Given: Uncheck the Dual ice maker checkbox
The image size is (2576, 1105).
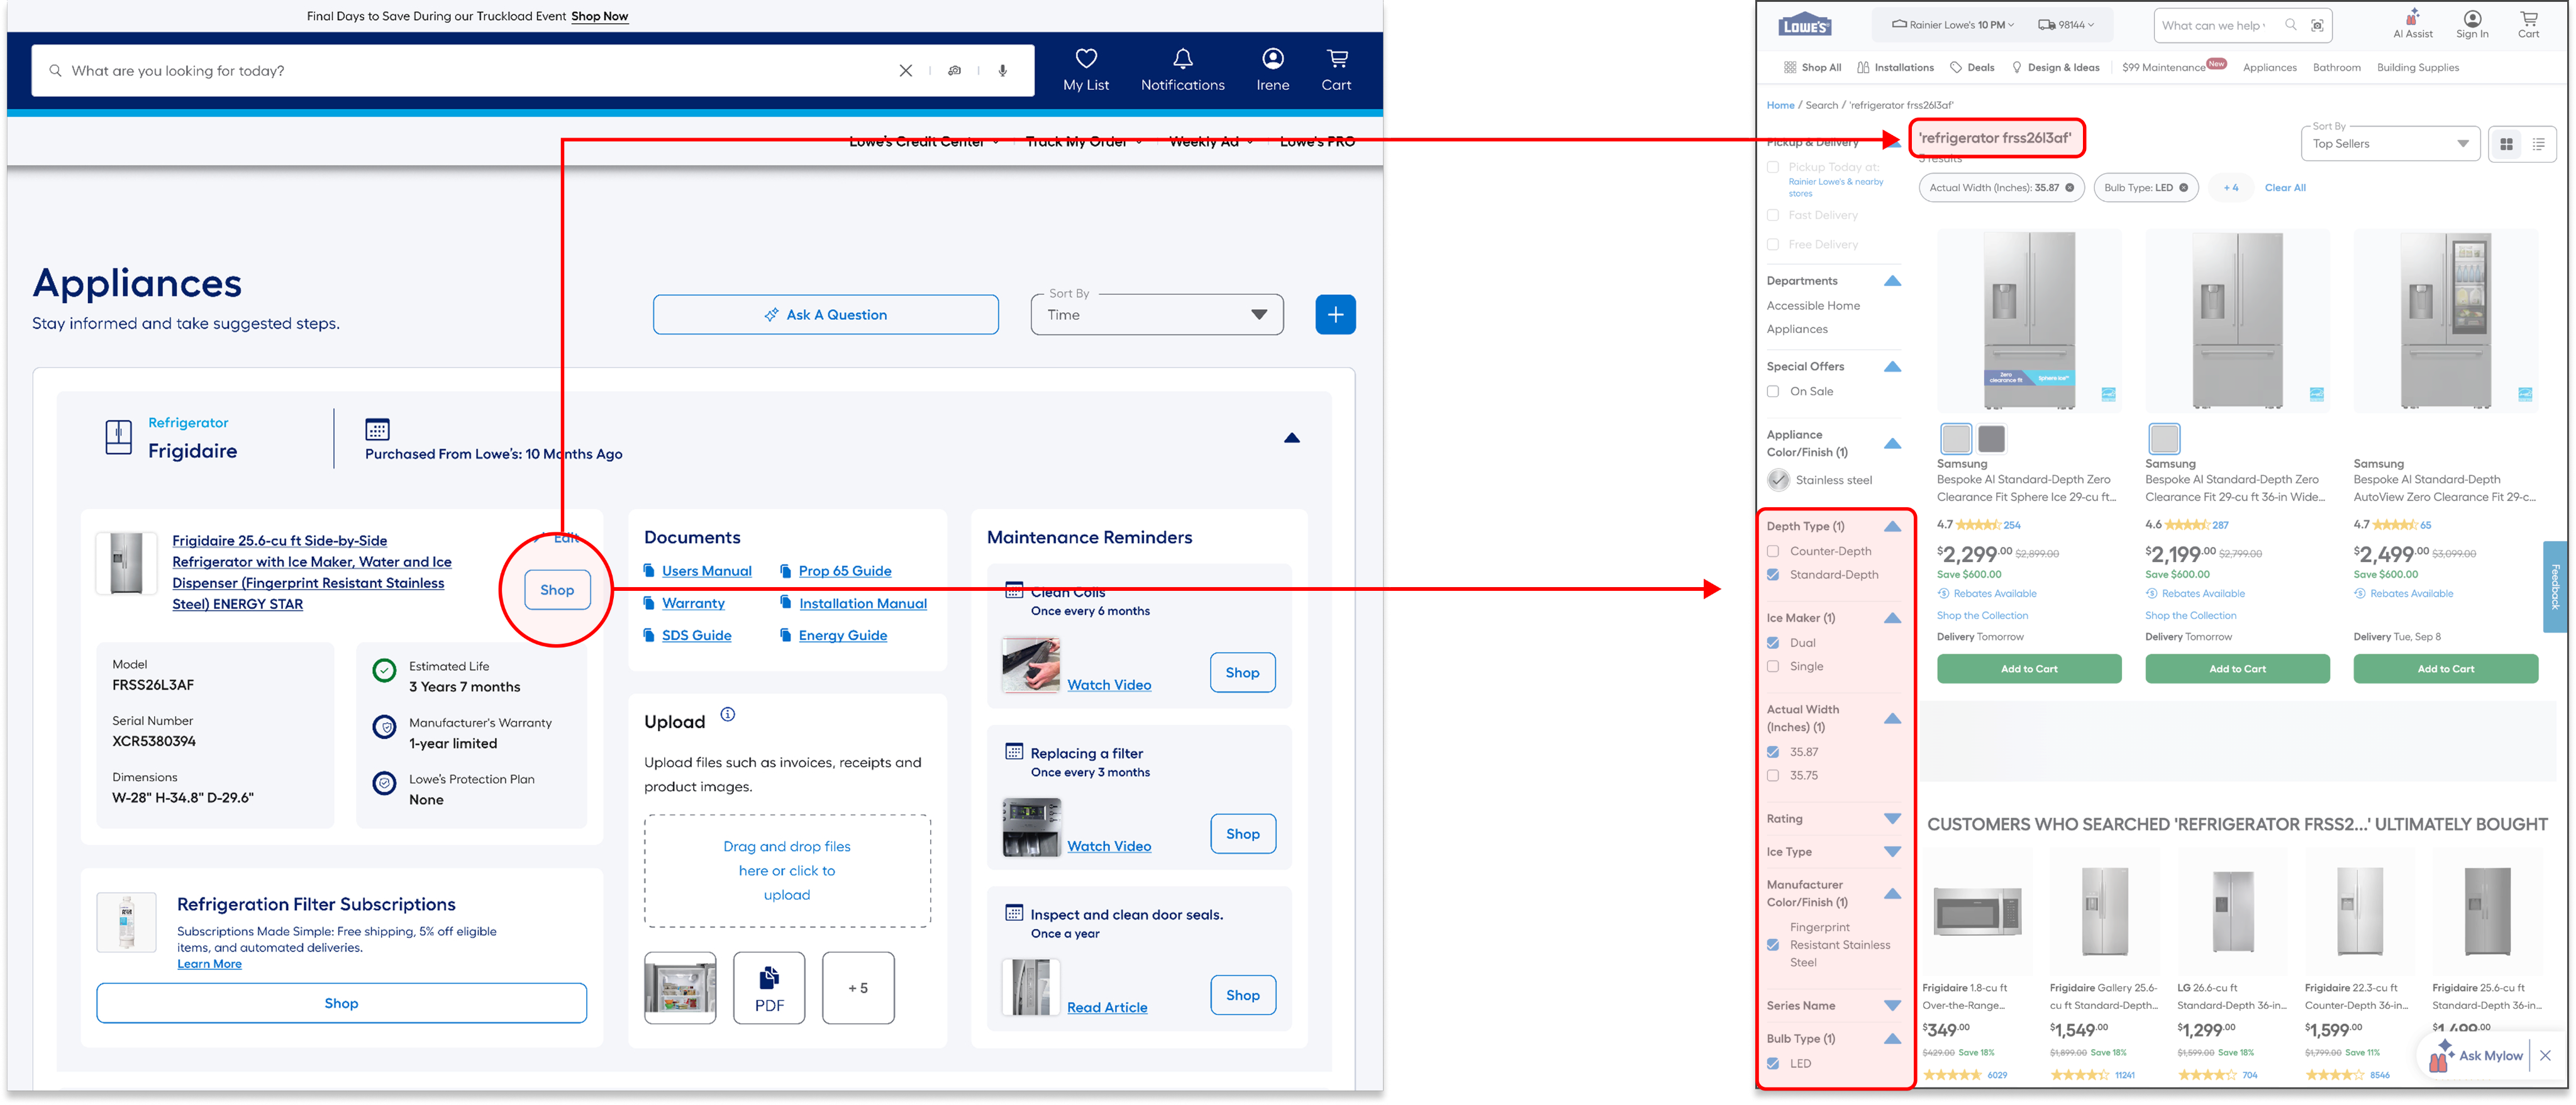Looking at the screenshot, I should click(x=1773, y=642).
